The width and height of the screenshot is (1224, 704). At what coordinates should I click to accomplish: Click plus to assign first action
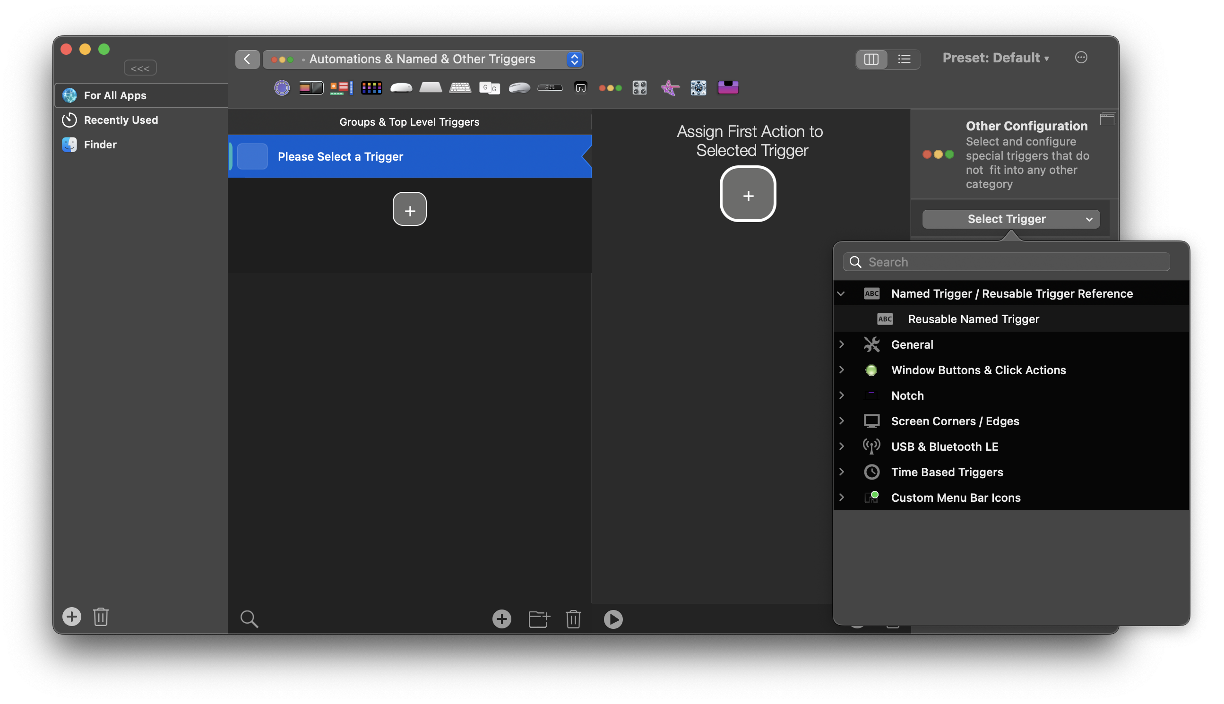point(748,194)
